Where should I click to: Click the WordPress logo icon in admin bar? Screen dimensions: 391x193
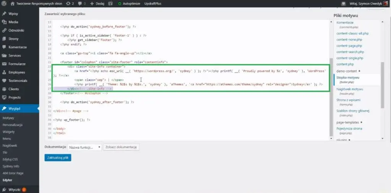[x=4, y=4]
